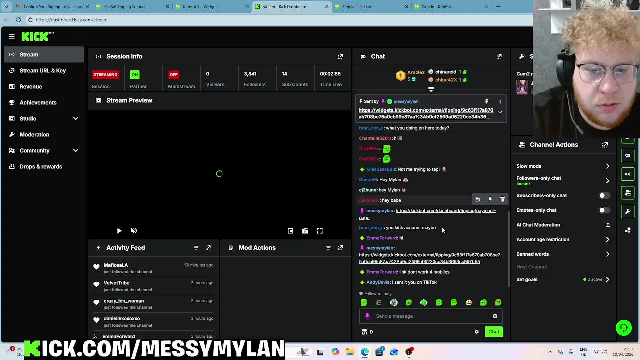Click VelvetTribe in Activity Feed
Image resolution: width=640 pixels, height=360 pixels.
point(117,283)
